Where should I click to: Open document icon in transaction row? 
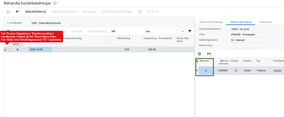pyautogui.click(x=10, y=49)
